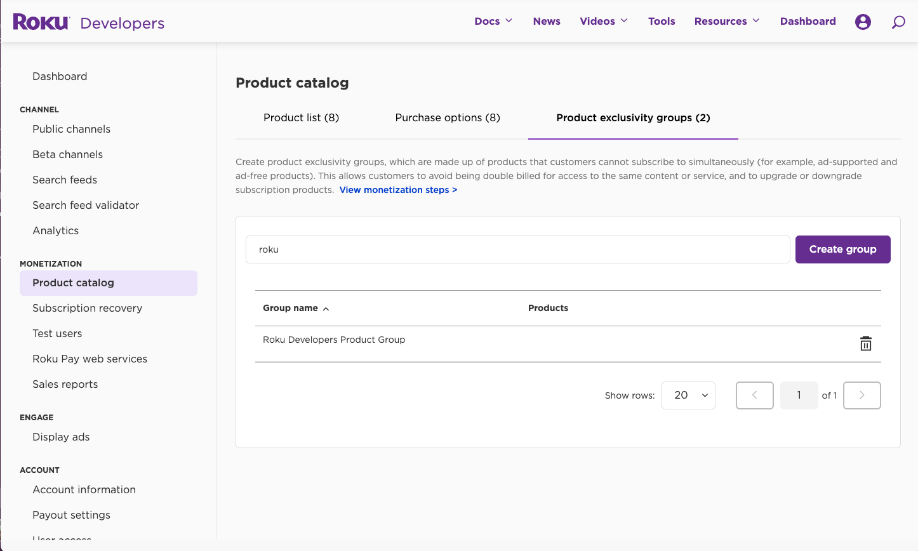The width and height of the screenshot is (918, 551).
Task: Open the user account profile icon
Action: 863,22
